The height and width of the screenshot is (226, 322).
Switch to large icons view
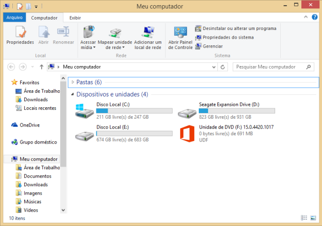pyautogui.click(x=313, y=218)
